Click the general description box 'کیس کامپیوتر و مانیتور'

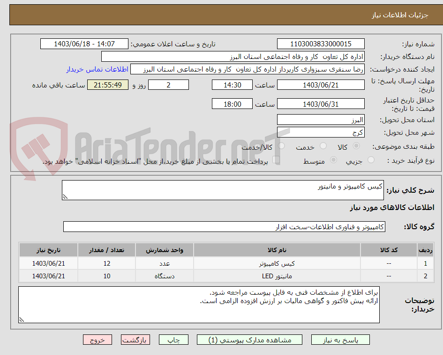point(223,190)
